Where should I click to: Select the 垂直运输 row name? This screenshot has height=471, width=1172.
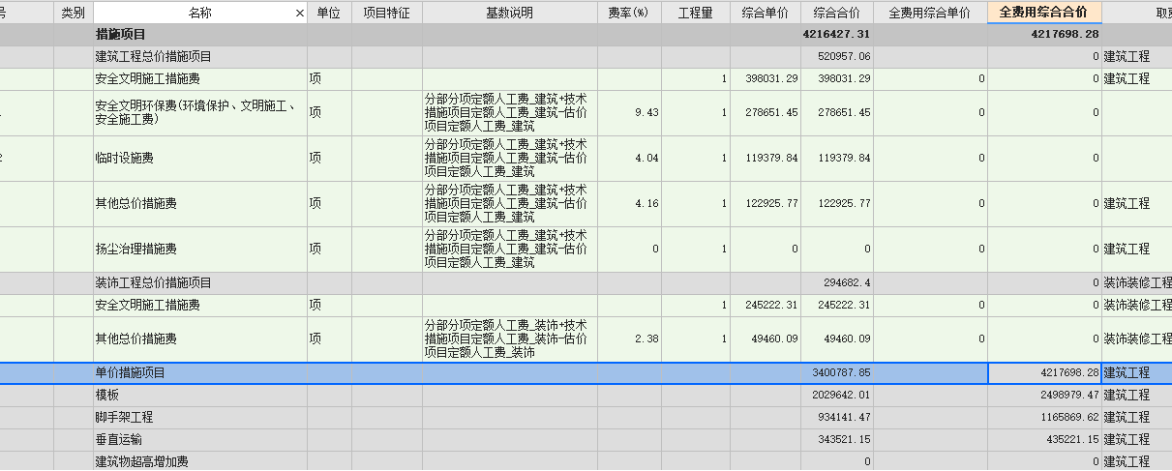coord(118,440)
